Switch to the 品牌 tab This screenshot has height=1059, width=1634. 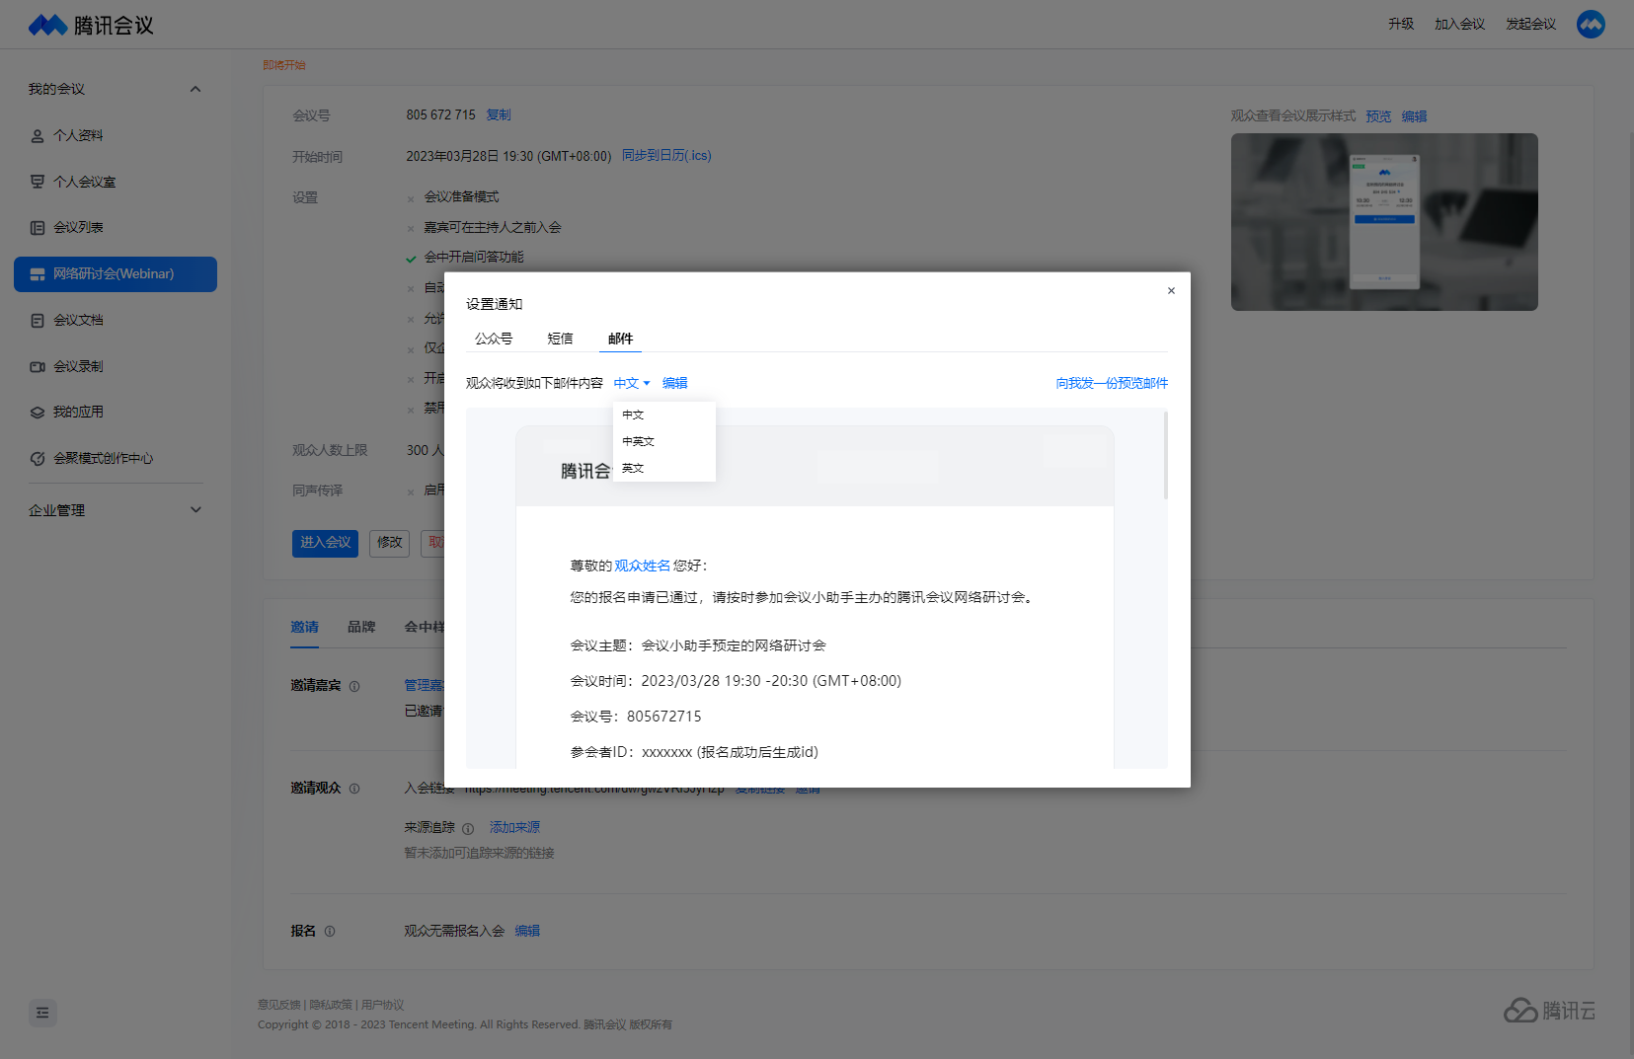(x=361, y=628)
